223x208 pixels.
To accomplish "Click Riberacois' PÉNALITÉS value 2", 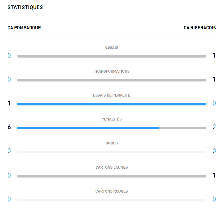I will click(x=214, y=127).
